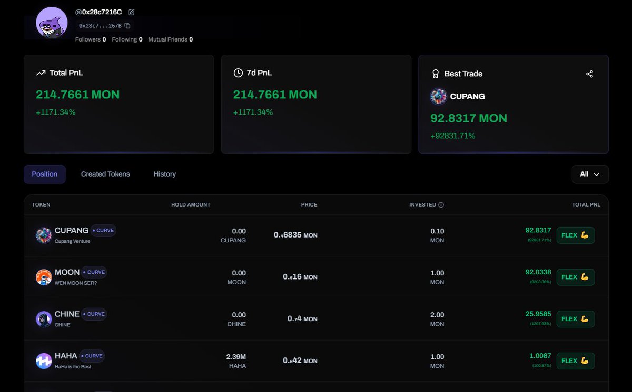Click the username @0x28c7216C
Screen dimensions: 632x392
[98, 12]
